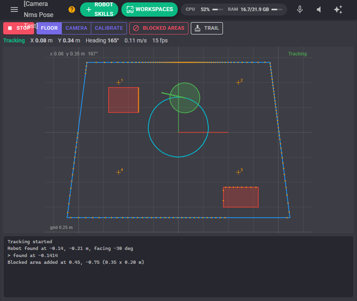
Task: Click the X 0.08 m position readout
Action: pos(41,40)
